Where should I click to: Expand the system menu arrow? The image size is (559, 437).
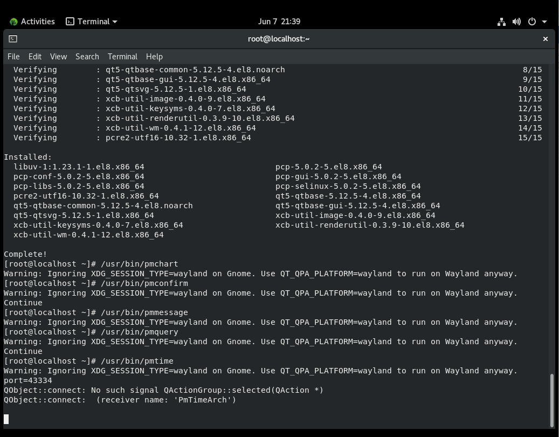(x=544, y=22)
